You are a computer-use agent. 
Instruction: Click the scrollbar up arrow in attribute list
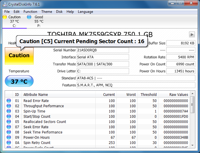tap(192, 94)
